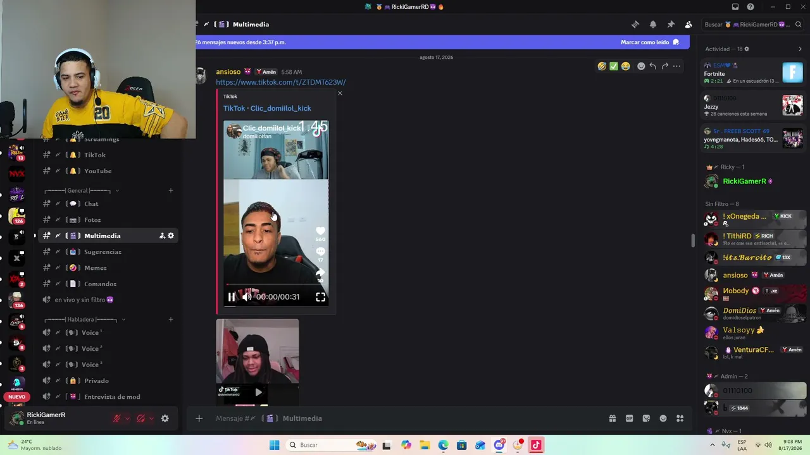Image resolution: width=810 pixels, height=455 pixels.
Task: Open the emoji picker in chat bar
Action: click(x=663, y=418)
